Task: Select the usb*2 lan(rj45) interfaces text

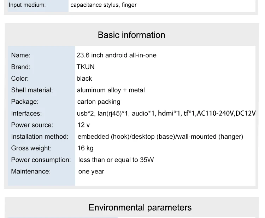Action: (166, 113)
